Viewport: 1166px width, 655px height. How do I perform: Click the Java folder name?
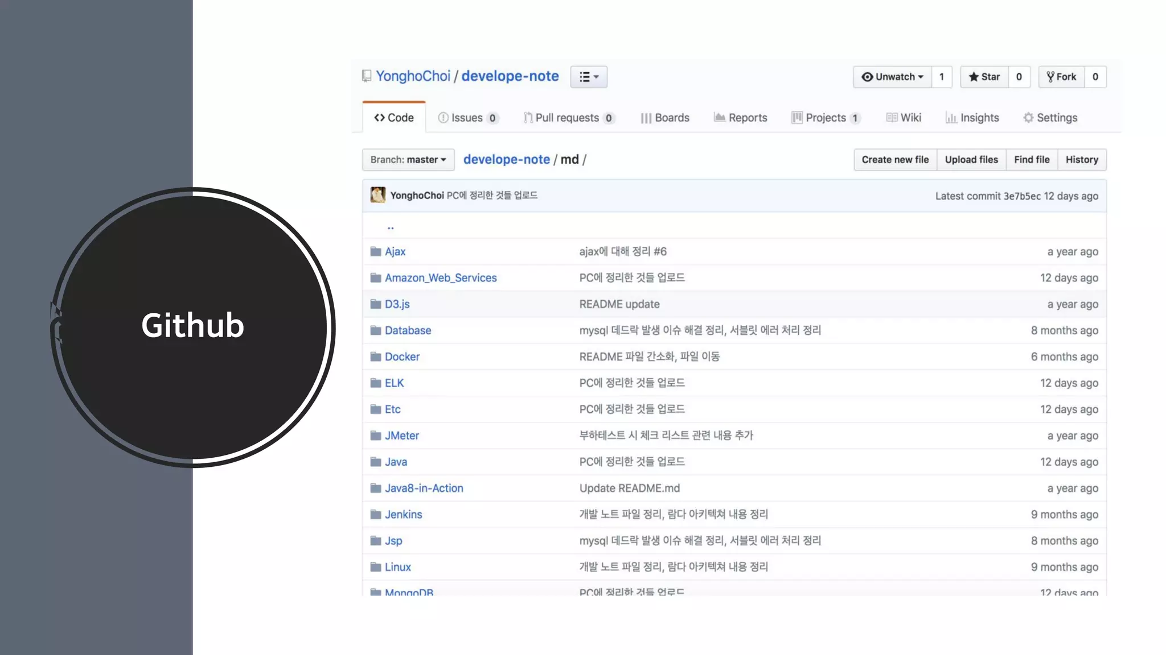coord(396,462)
